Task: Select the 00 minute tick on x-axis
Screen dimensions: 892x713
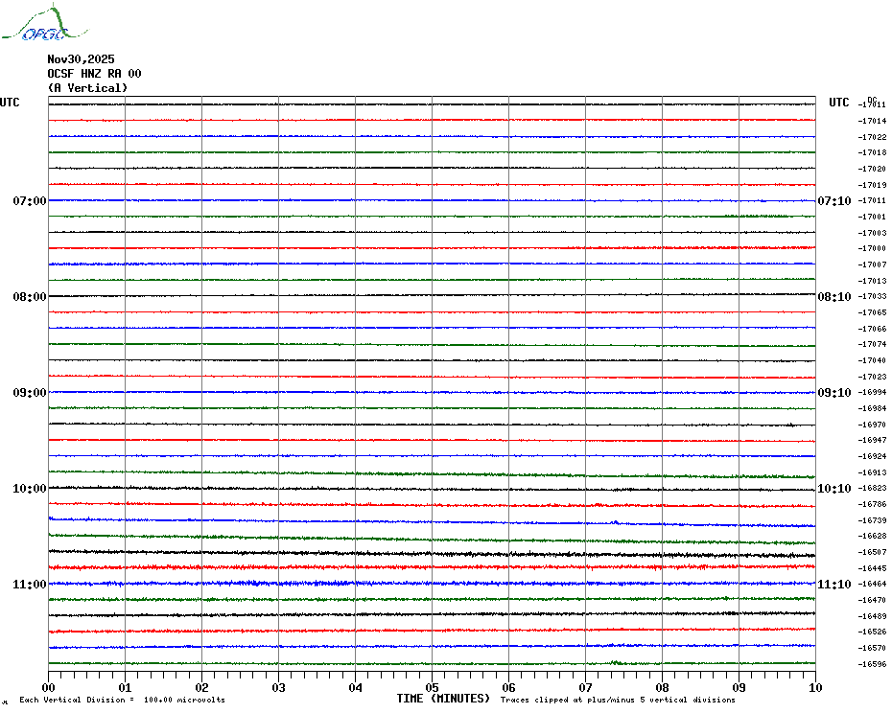Action: 49,687
